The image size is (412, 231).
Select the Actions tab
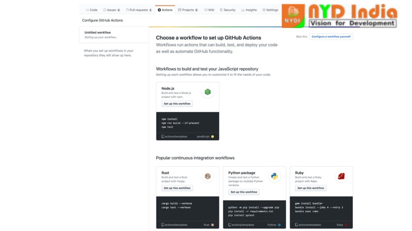coord(165,10)
